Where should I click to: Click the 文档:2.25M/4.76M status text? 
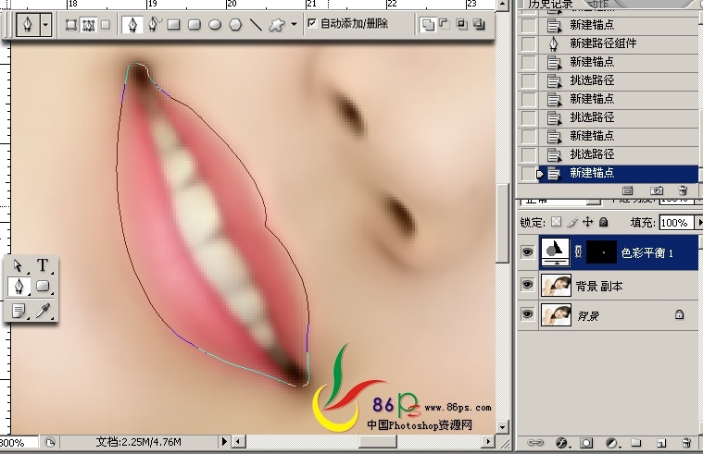pos(139,442)
